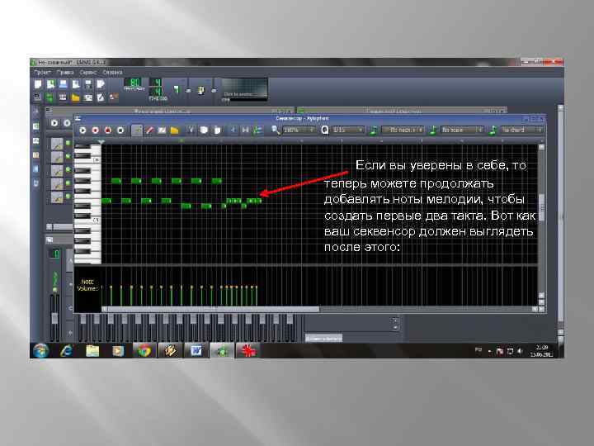Open the No scale dropdown

(462, 130)
